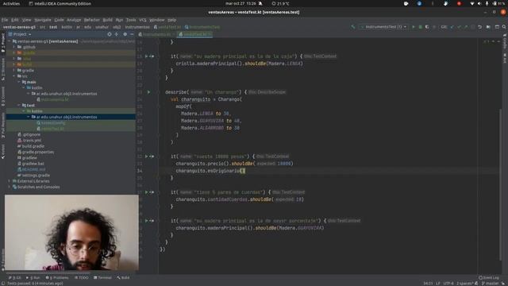508x286 pixels.
Task: Click the green Run button in toolbar
Action: point(413,27)
